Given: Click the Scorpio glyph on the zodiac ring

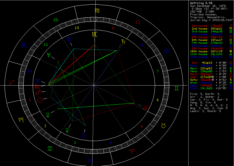Looking at the screenshot, I should [x=25, y=45].
